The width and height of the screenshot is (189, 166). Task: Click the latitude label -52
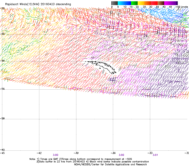[x=3, y=34]
